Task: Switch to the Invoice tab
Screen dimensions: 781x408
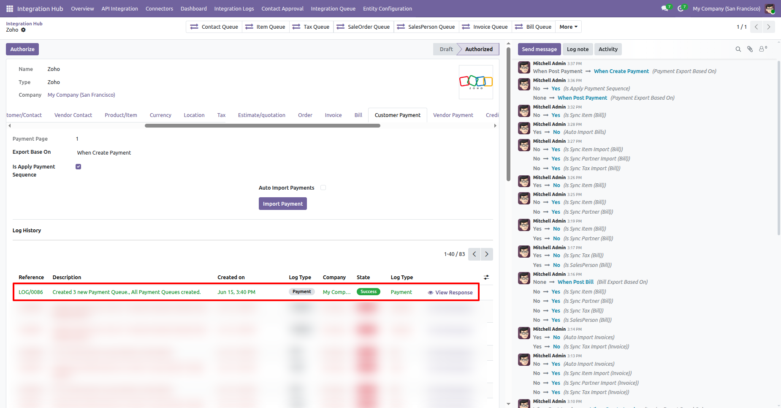Action: point(333,115)
